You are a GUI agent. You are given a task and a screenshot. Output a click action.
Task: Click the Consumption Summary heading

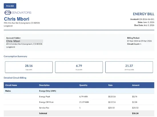(x=15, y=56)
